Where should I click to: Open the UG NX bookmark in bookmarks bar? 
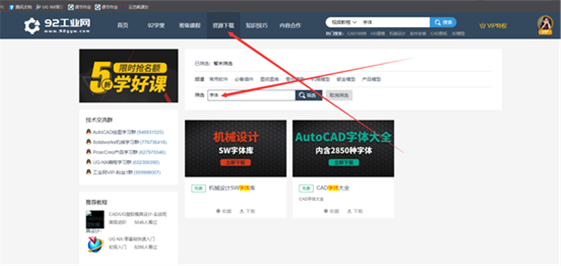click(49, 7)
